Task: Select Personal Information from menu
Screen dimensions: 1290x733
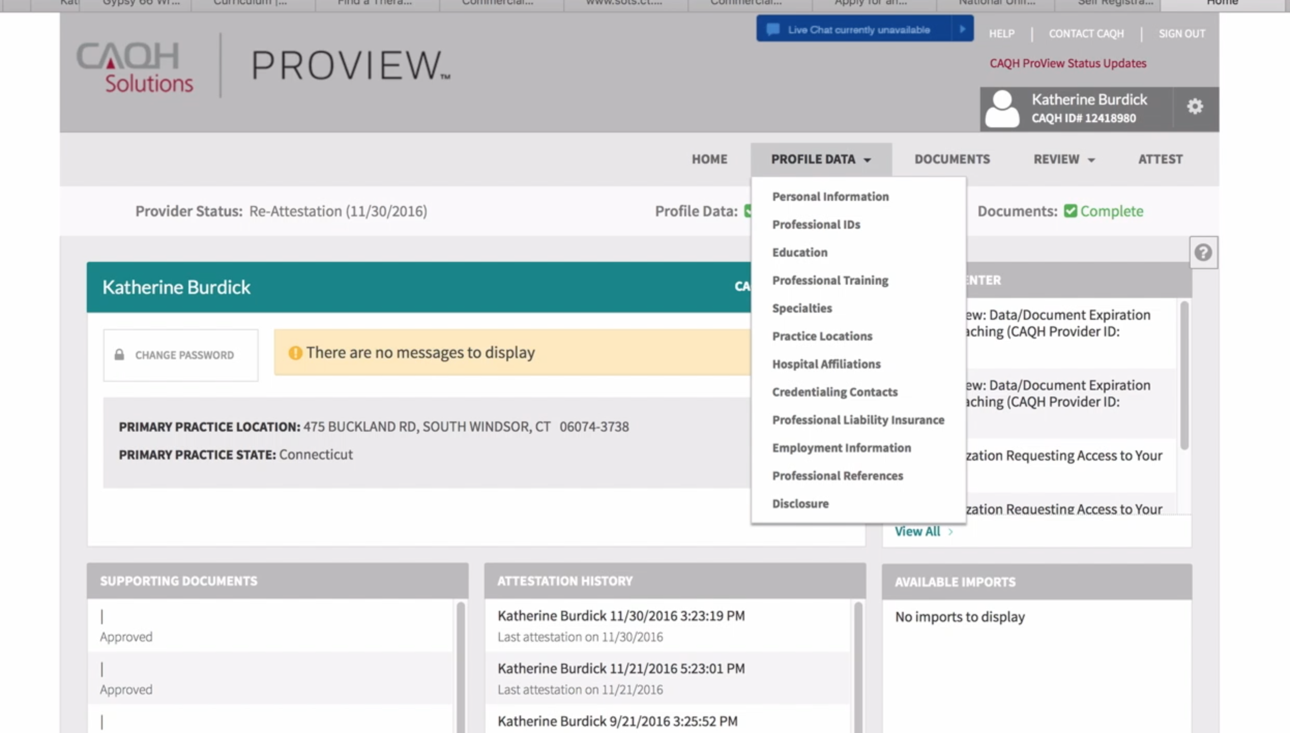Action: [830, 197]
